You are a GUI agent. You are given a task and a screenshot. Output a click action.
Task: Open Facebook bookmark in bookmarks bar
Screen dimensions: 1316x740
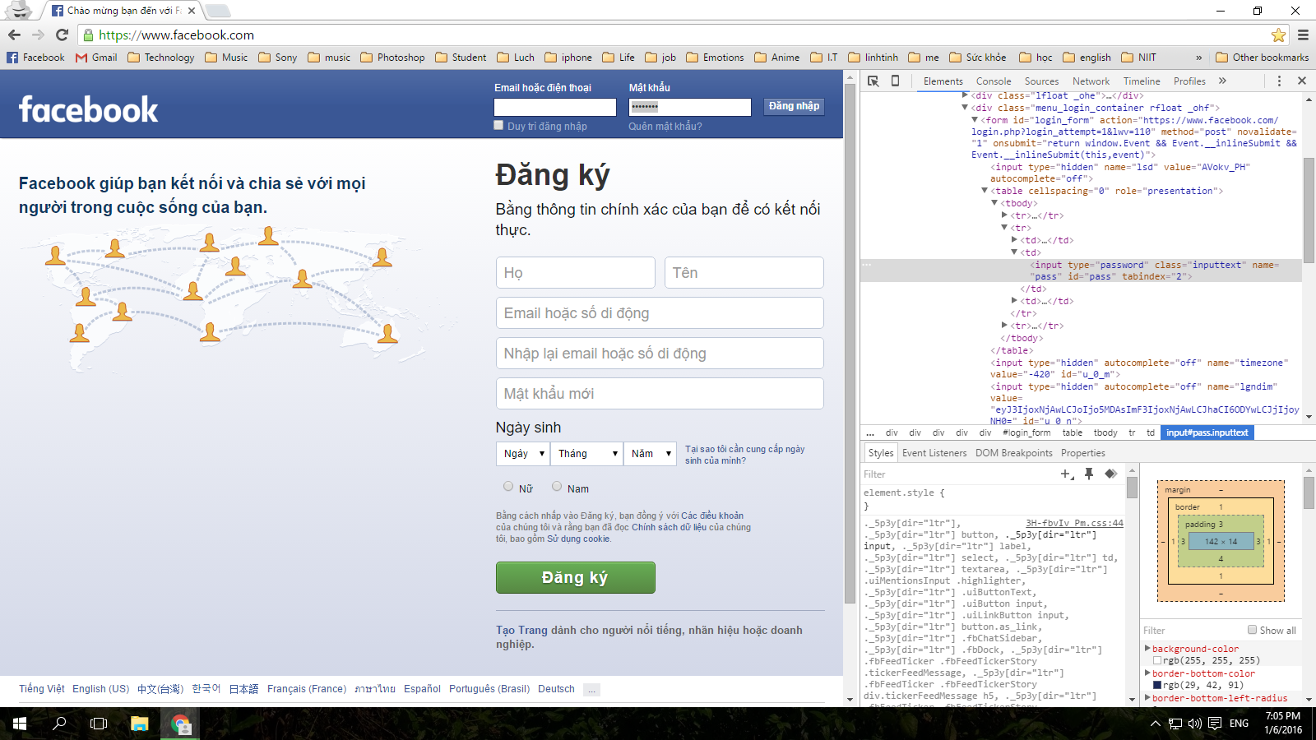(35, 58)
